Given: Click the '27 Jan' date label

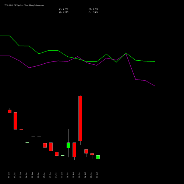Looking at the screenshot, I should pos(44,175).
